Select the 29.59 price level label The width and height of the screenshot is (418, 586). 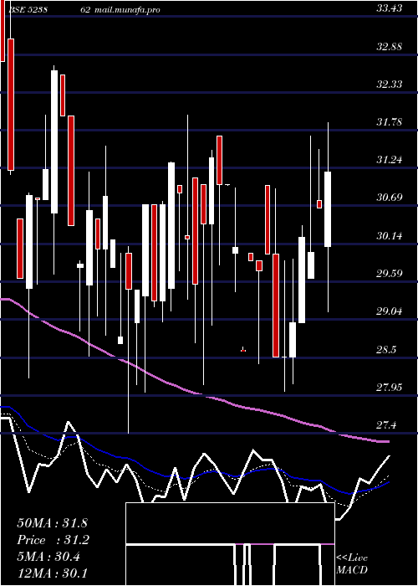point(390,274)
